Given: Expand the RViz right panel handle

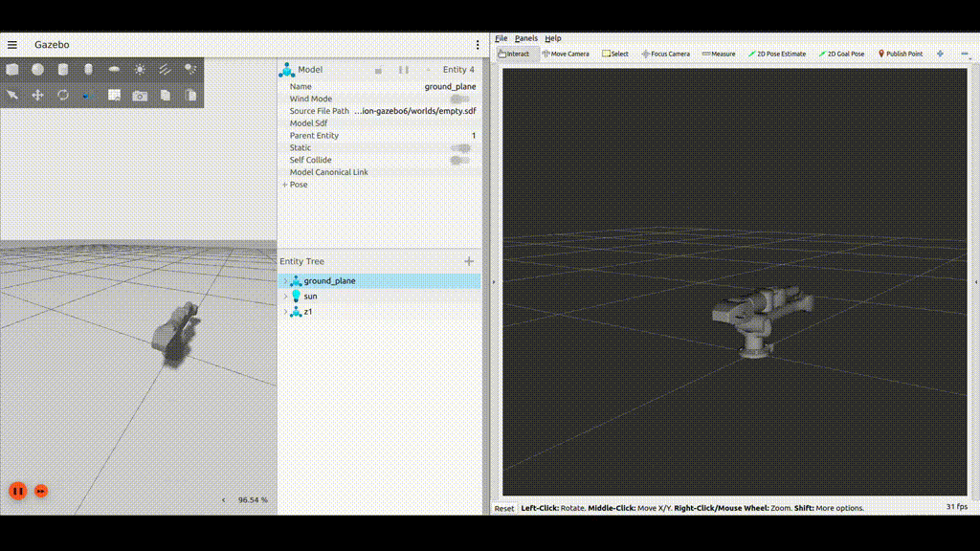Looking at the screenshot, I should click(975, 282).
